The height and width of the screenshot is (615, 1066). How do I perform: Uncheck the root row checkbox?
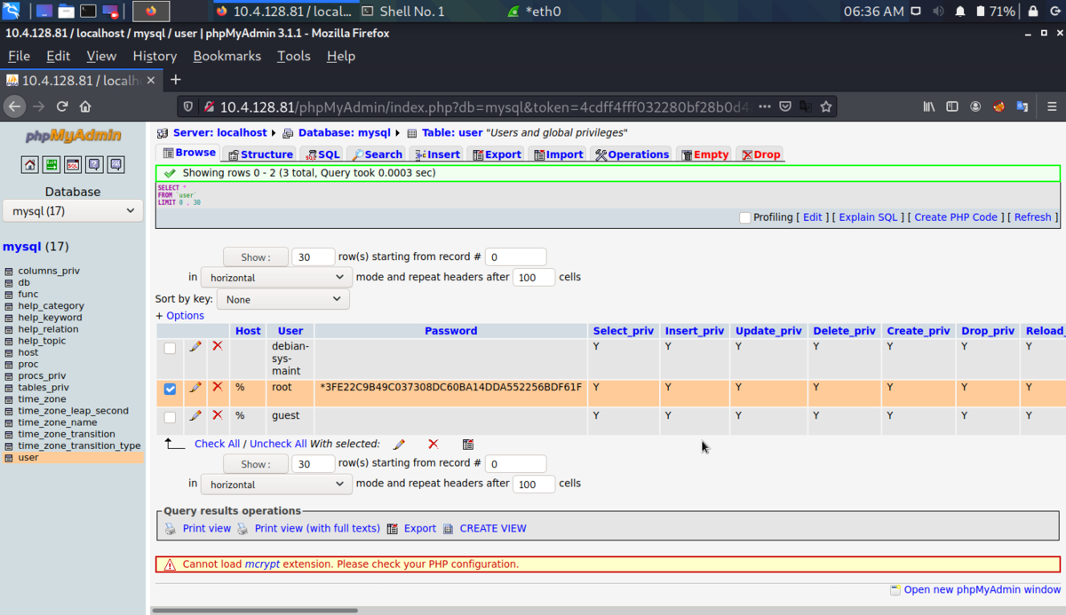pos(171,389)
